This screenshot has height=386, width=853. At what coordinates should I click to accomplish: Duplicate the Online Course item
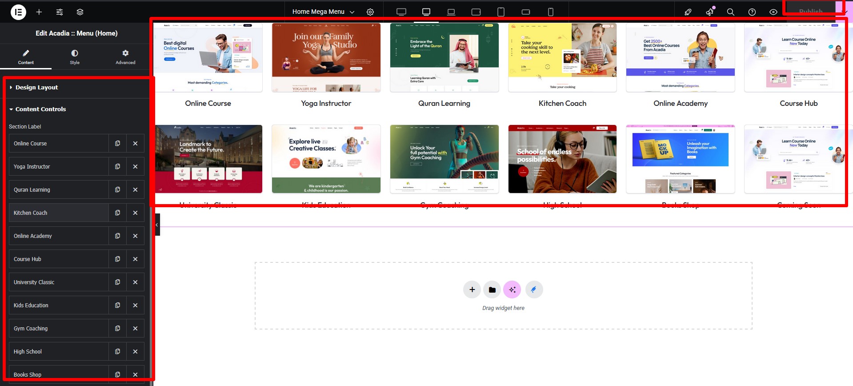pos(118,144)
